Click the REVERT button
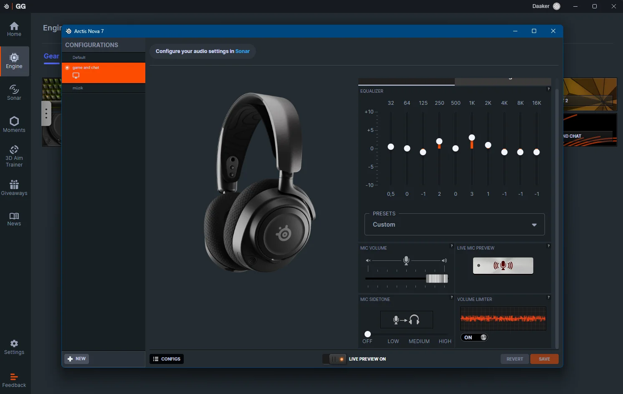The height and width of the screenshot is (394, 623). pos(515,359)
